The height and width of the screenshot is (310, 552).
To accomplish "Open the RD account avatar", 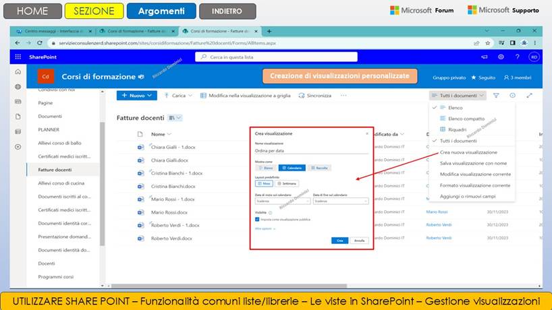I will (x=534, y=57).
